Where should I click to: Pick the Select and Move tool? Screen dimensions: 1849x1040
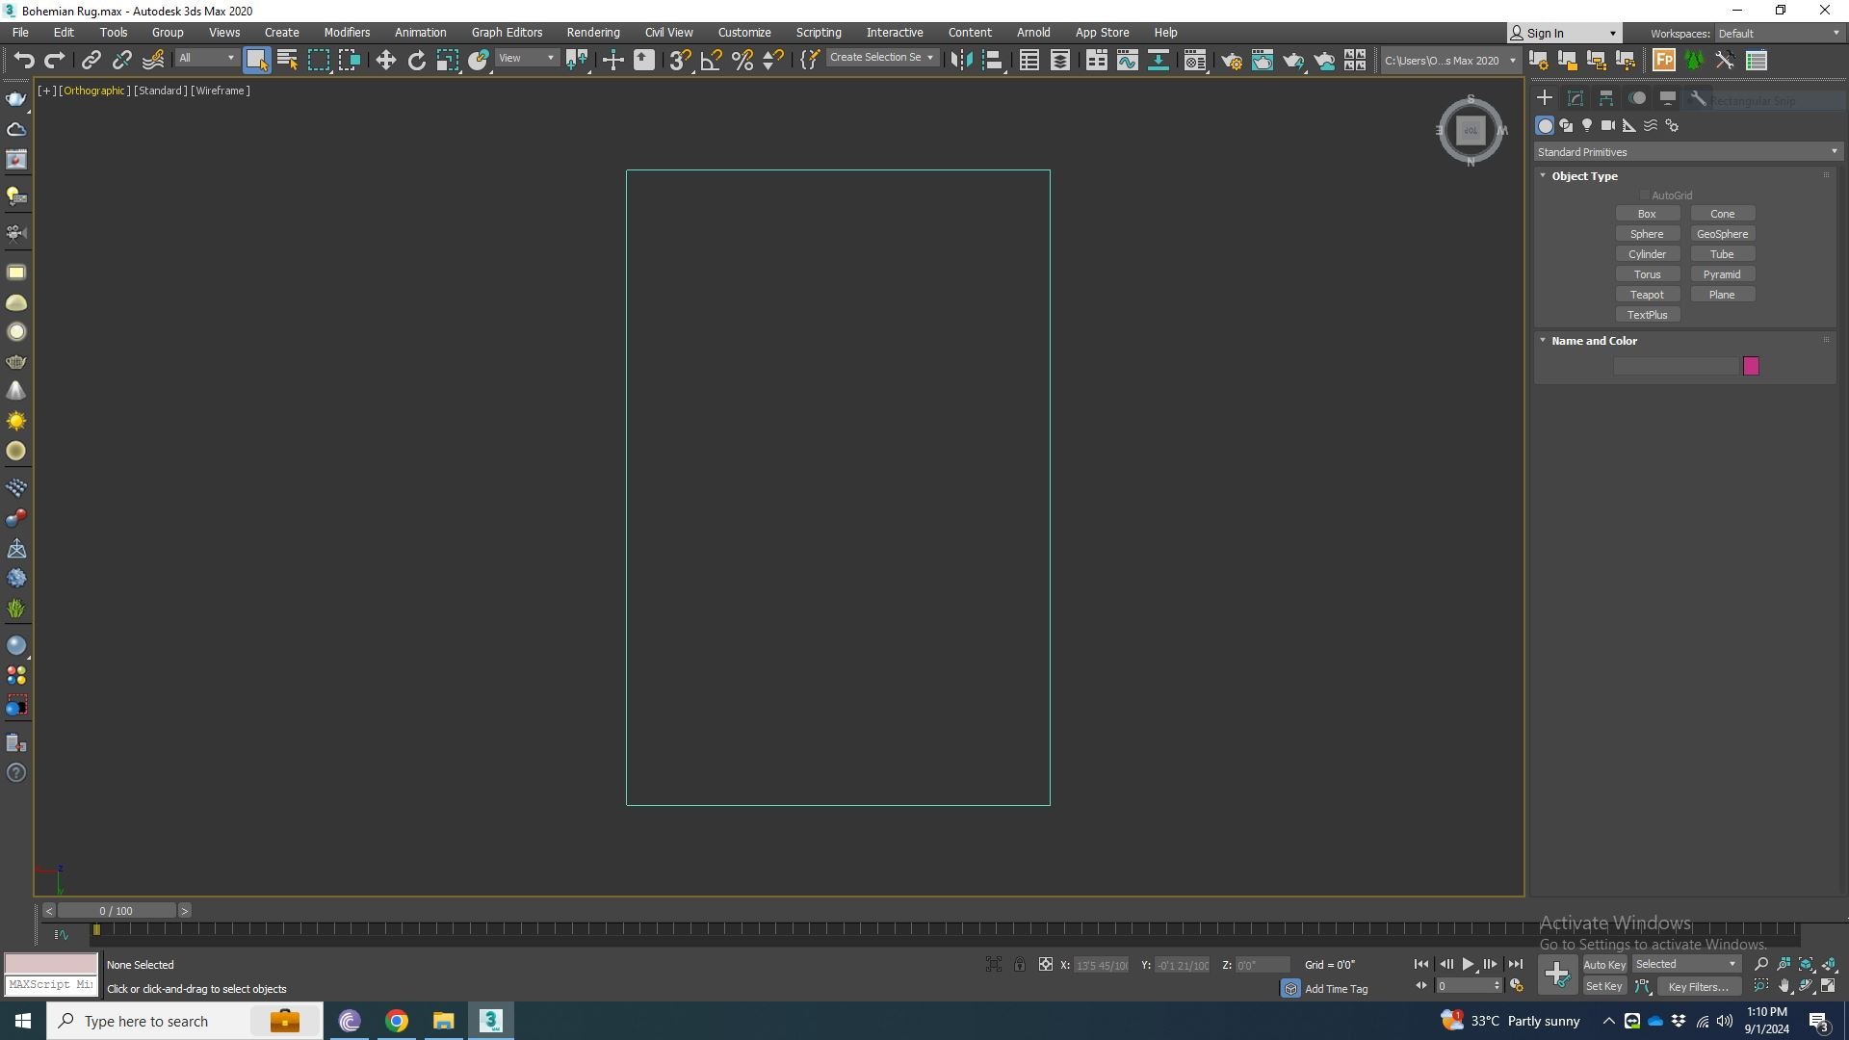pyautogui.click(x=385, y=60)
